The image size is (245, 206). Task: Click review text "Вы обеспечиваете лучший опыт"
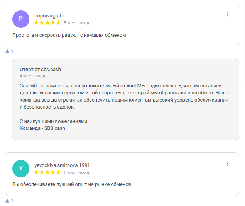[72, 184]
